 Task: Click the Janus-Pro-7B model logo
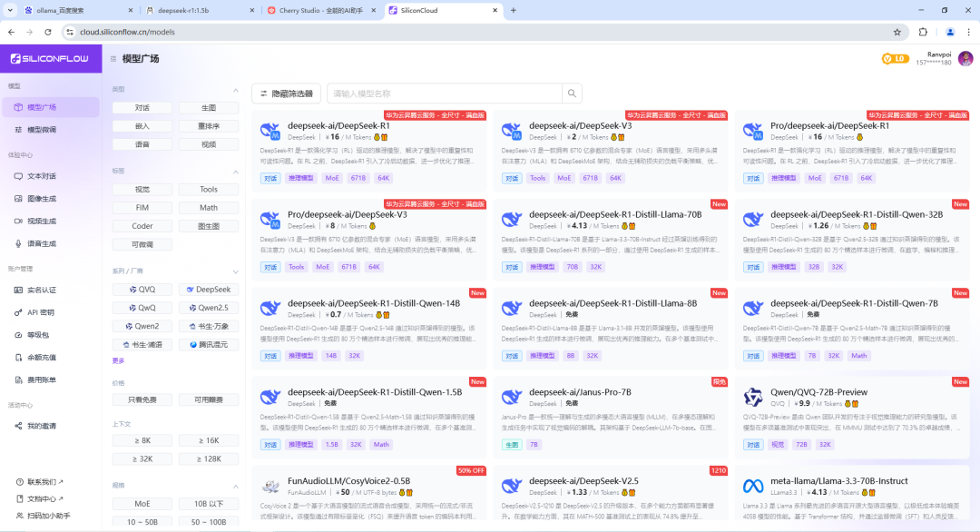511,397
